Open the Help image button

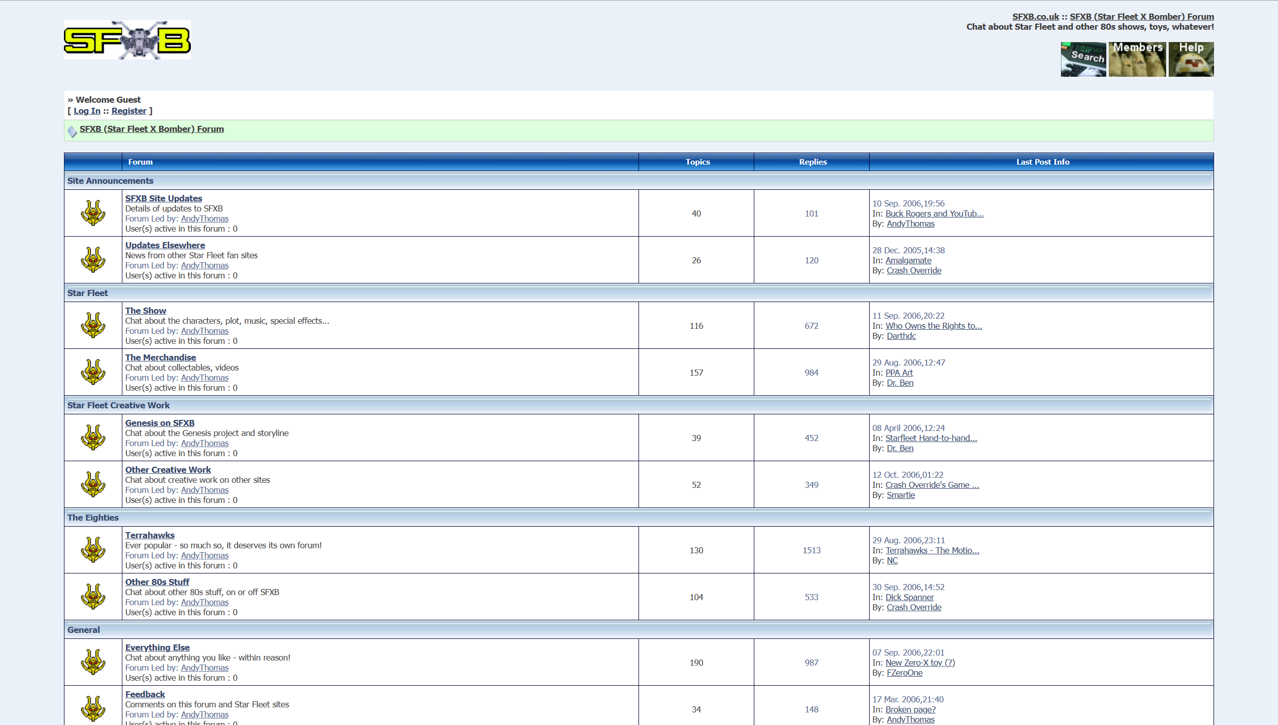1191,59
